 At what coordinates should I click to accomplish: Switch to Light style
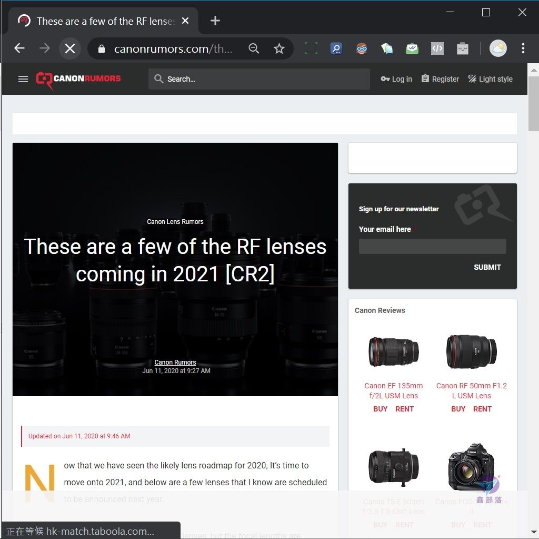pyautogui.click(x=491, y=79)
